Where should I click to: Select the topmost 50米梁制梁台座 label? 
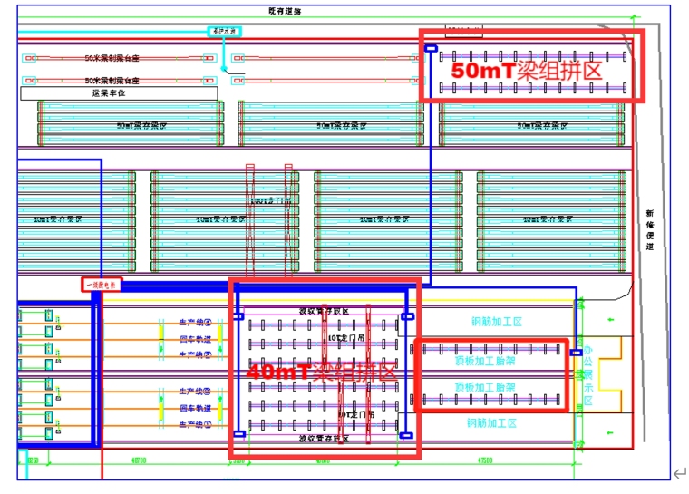[x=112, y=58]
